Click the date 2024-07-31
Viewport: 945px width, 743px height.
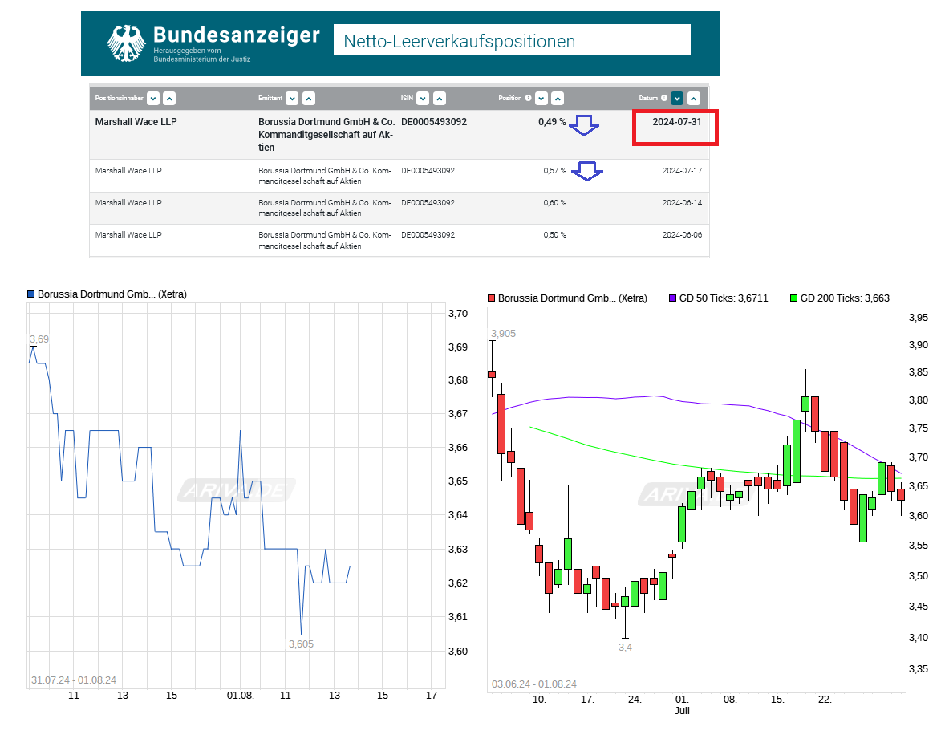(x=677, y=122)
